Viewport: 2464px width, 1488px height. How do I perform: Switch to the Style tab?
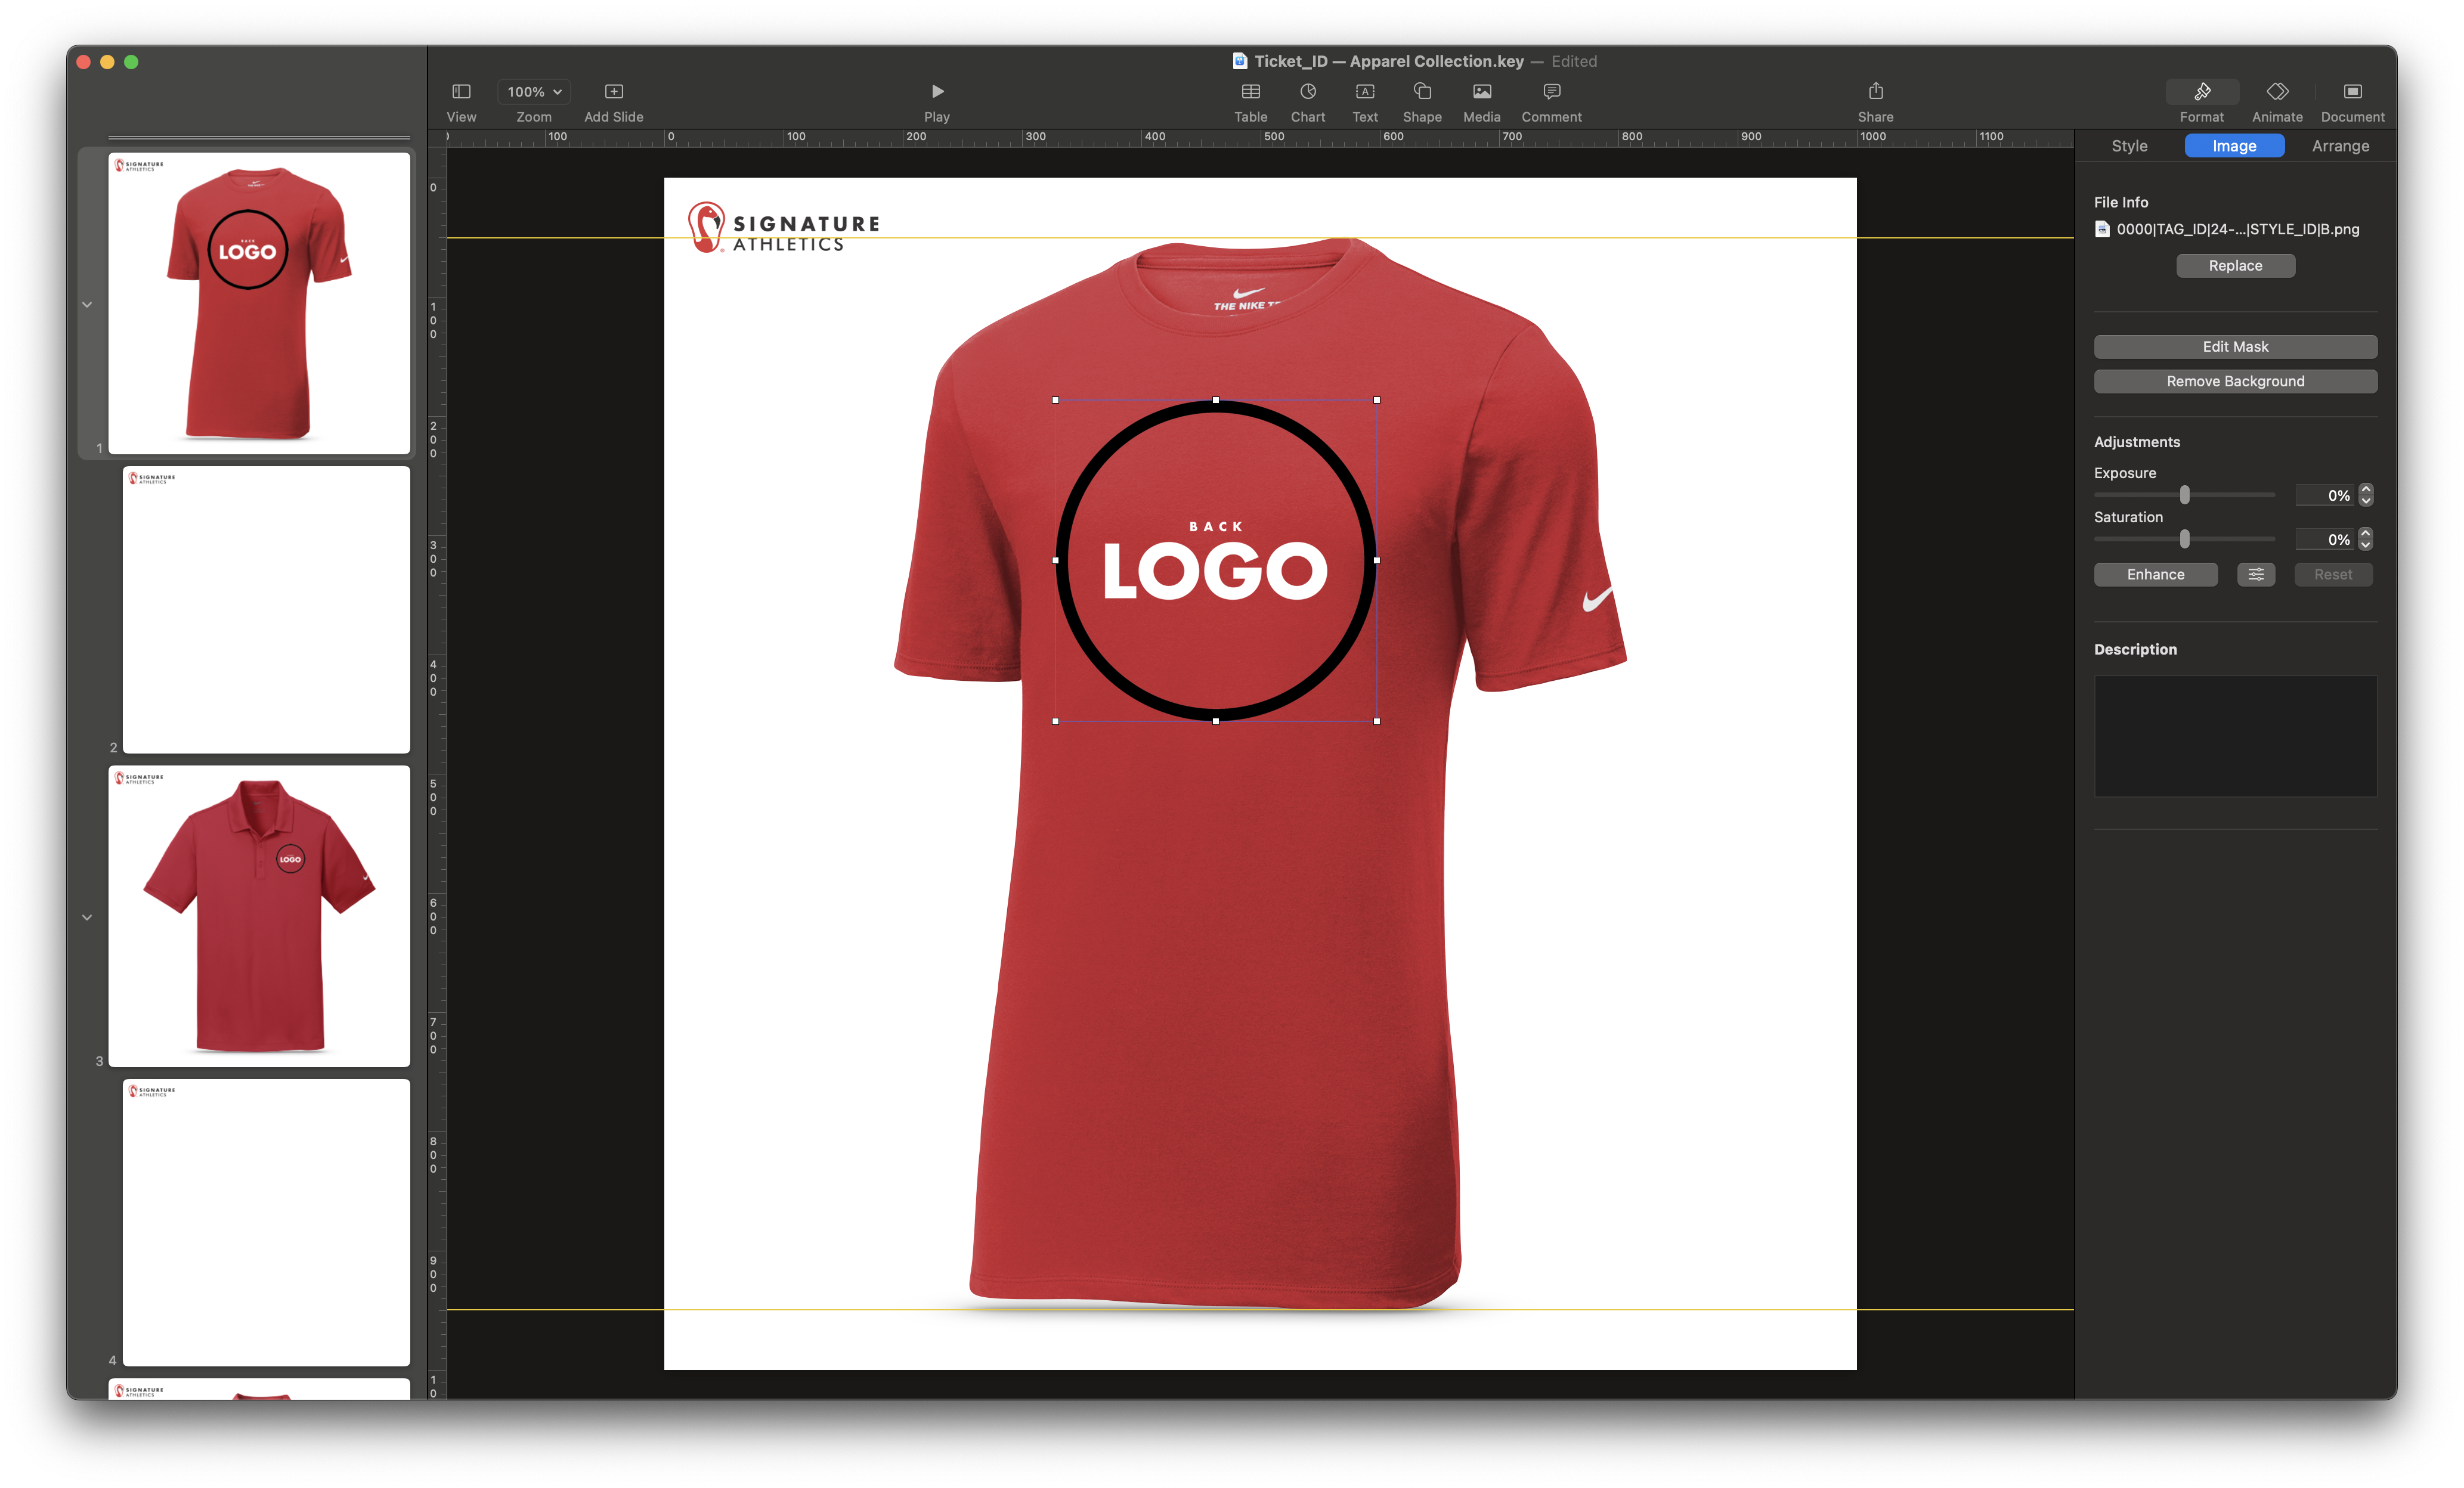pyautogui.click(x=2129, y=146)
